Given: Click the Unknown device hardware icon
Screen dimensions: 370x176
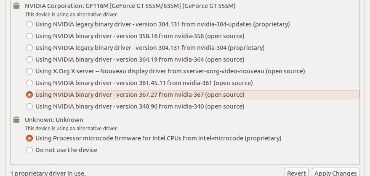Looking at the screenshot, I should [x=16, y=120].
